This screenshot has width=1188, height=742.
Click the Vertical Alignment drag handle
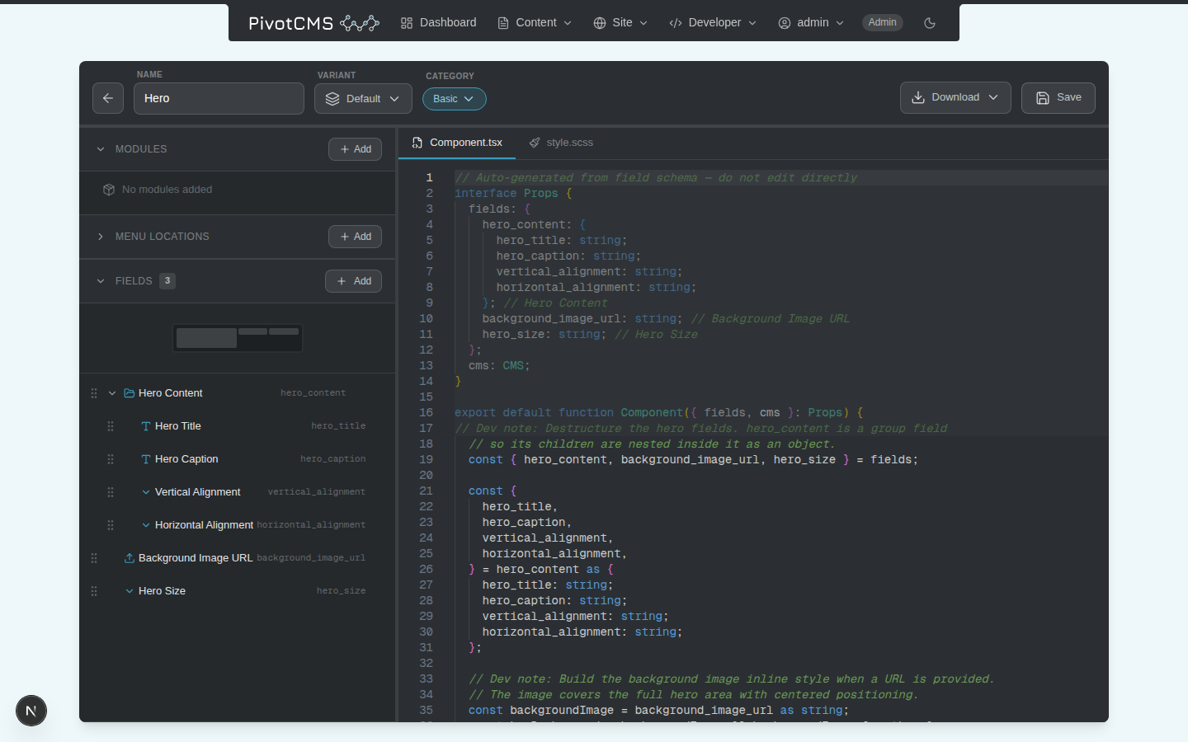[x=111, y=492]
